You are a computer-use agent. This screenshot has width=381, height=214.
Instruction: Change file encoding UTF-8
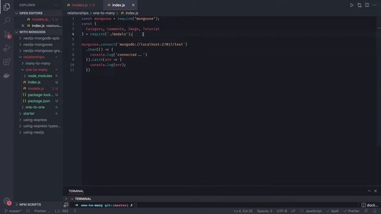(x=282, y=211)
